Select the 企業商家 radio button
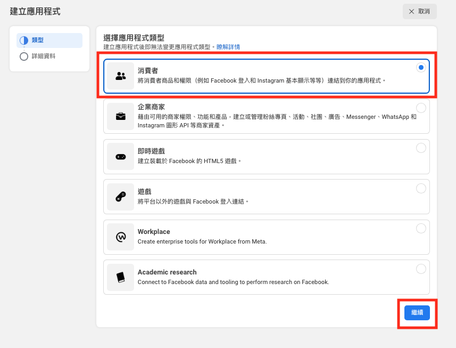Screen dimensions: 456x348 click(x=421, y=108)
